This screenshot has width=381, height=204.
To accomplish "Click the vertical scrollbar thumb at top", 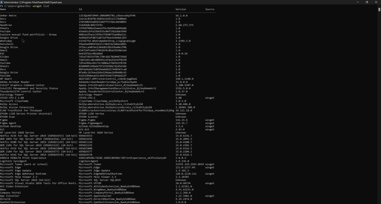I will click(379, 9).
